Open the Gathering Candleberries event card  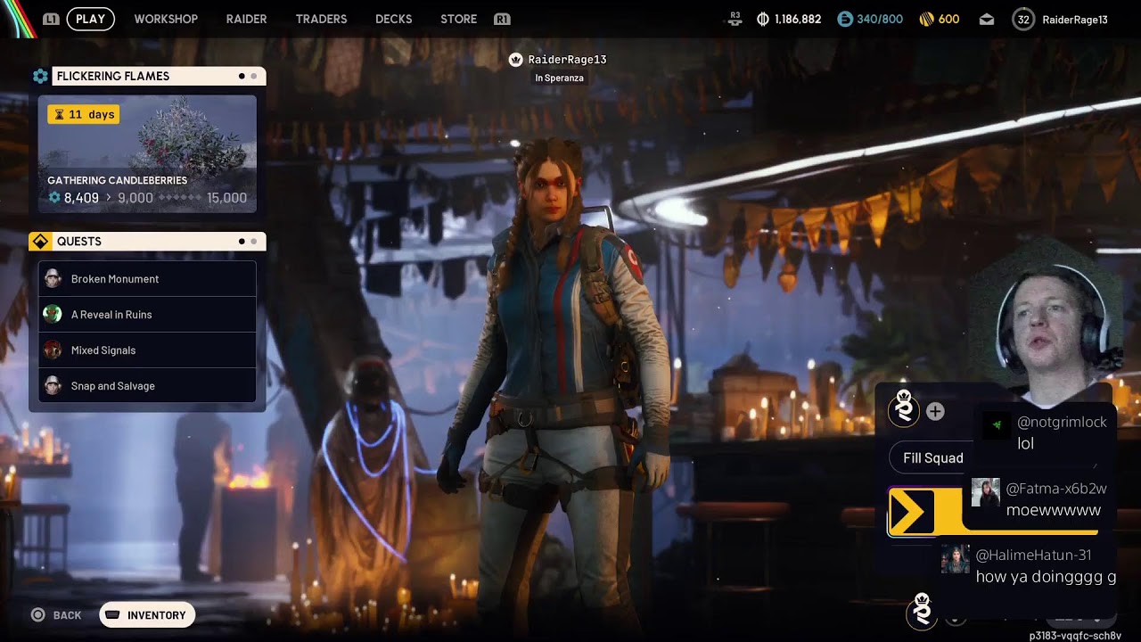[147, 154]
